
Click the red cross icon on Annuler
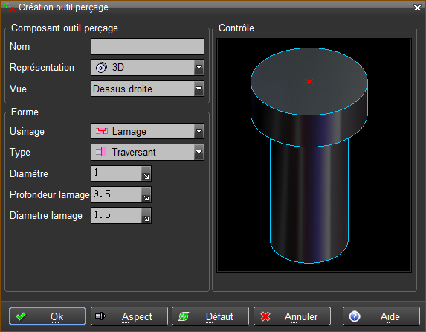click(265, 316)
